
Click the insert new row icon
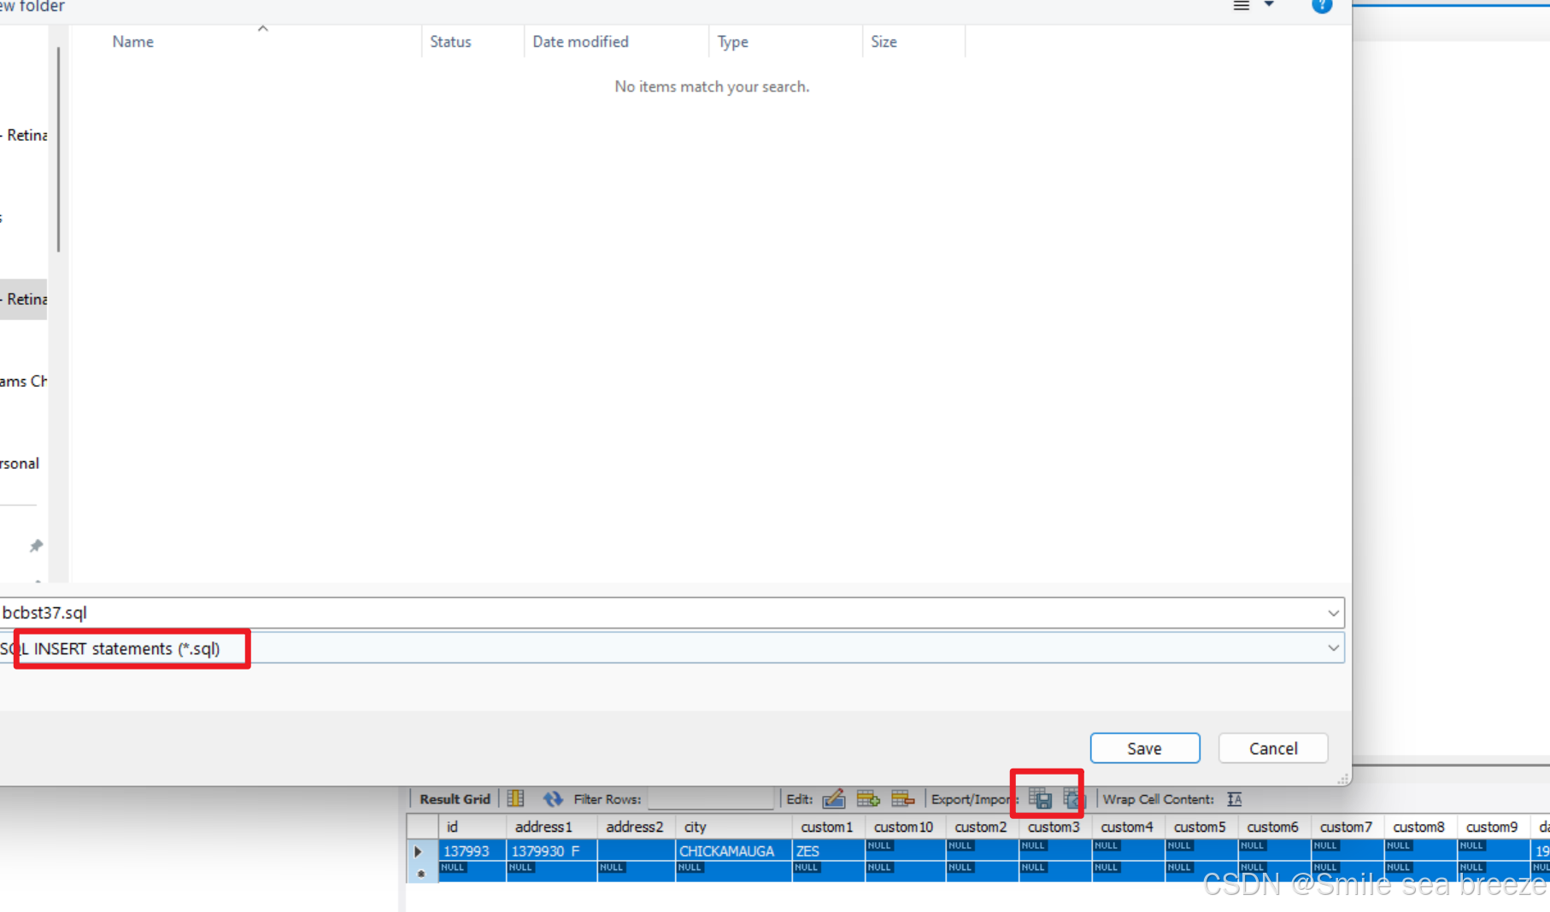click(868, 798)
